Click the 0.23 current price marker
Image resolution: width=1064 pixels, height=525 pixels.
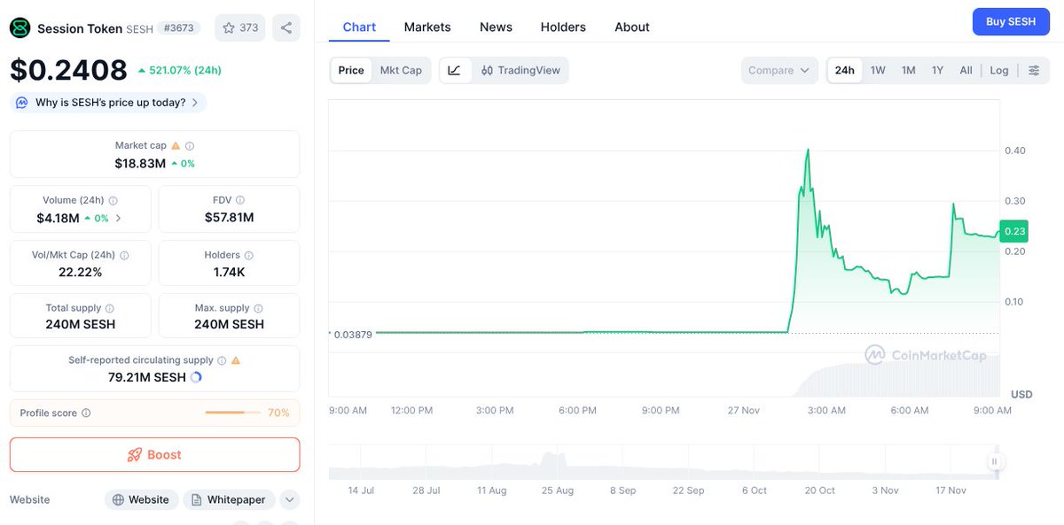pyautogui.click(x=1013, y=231)
